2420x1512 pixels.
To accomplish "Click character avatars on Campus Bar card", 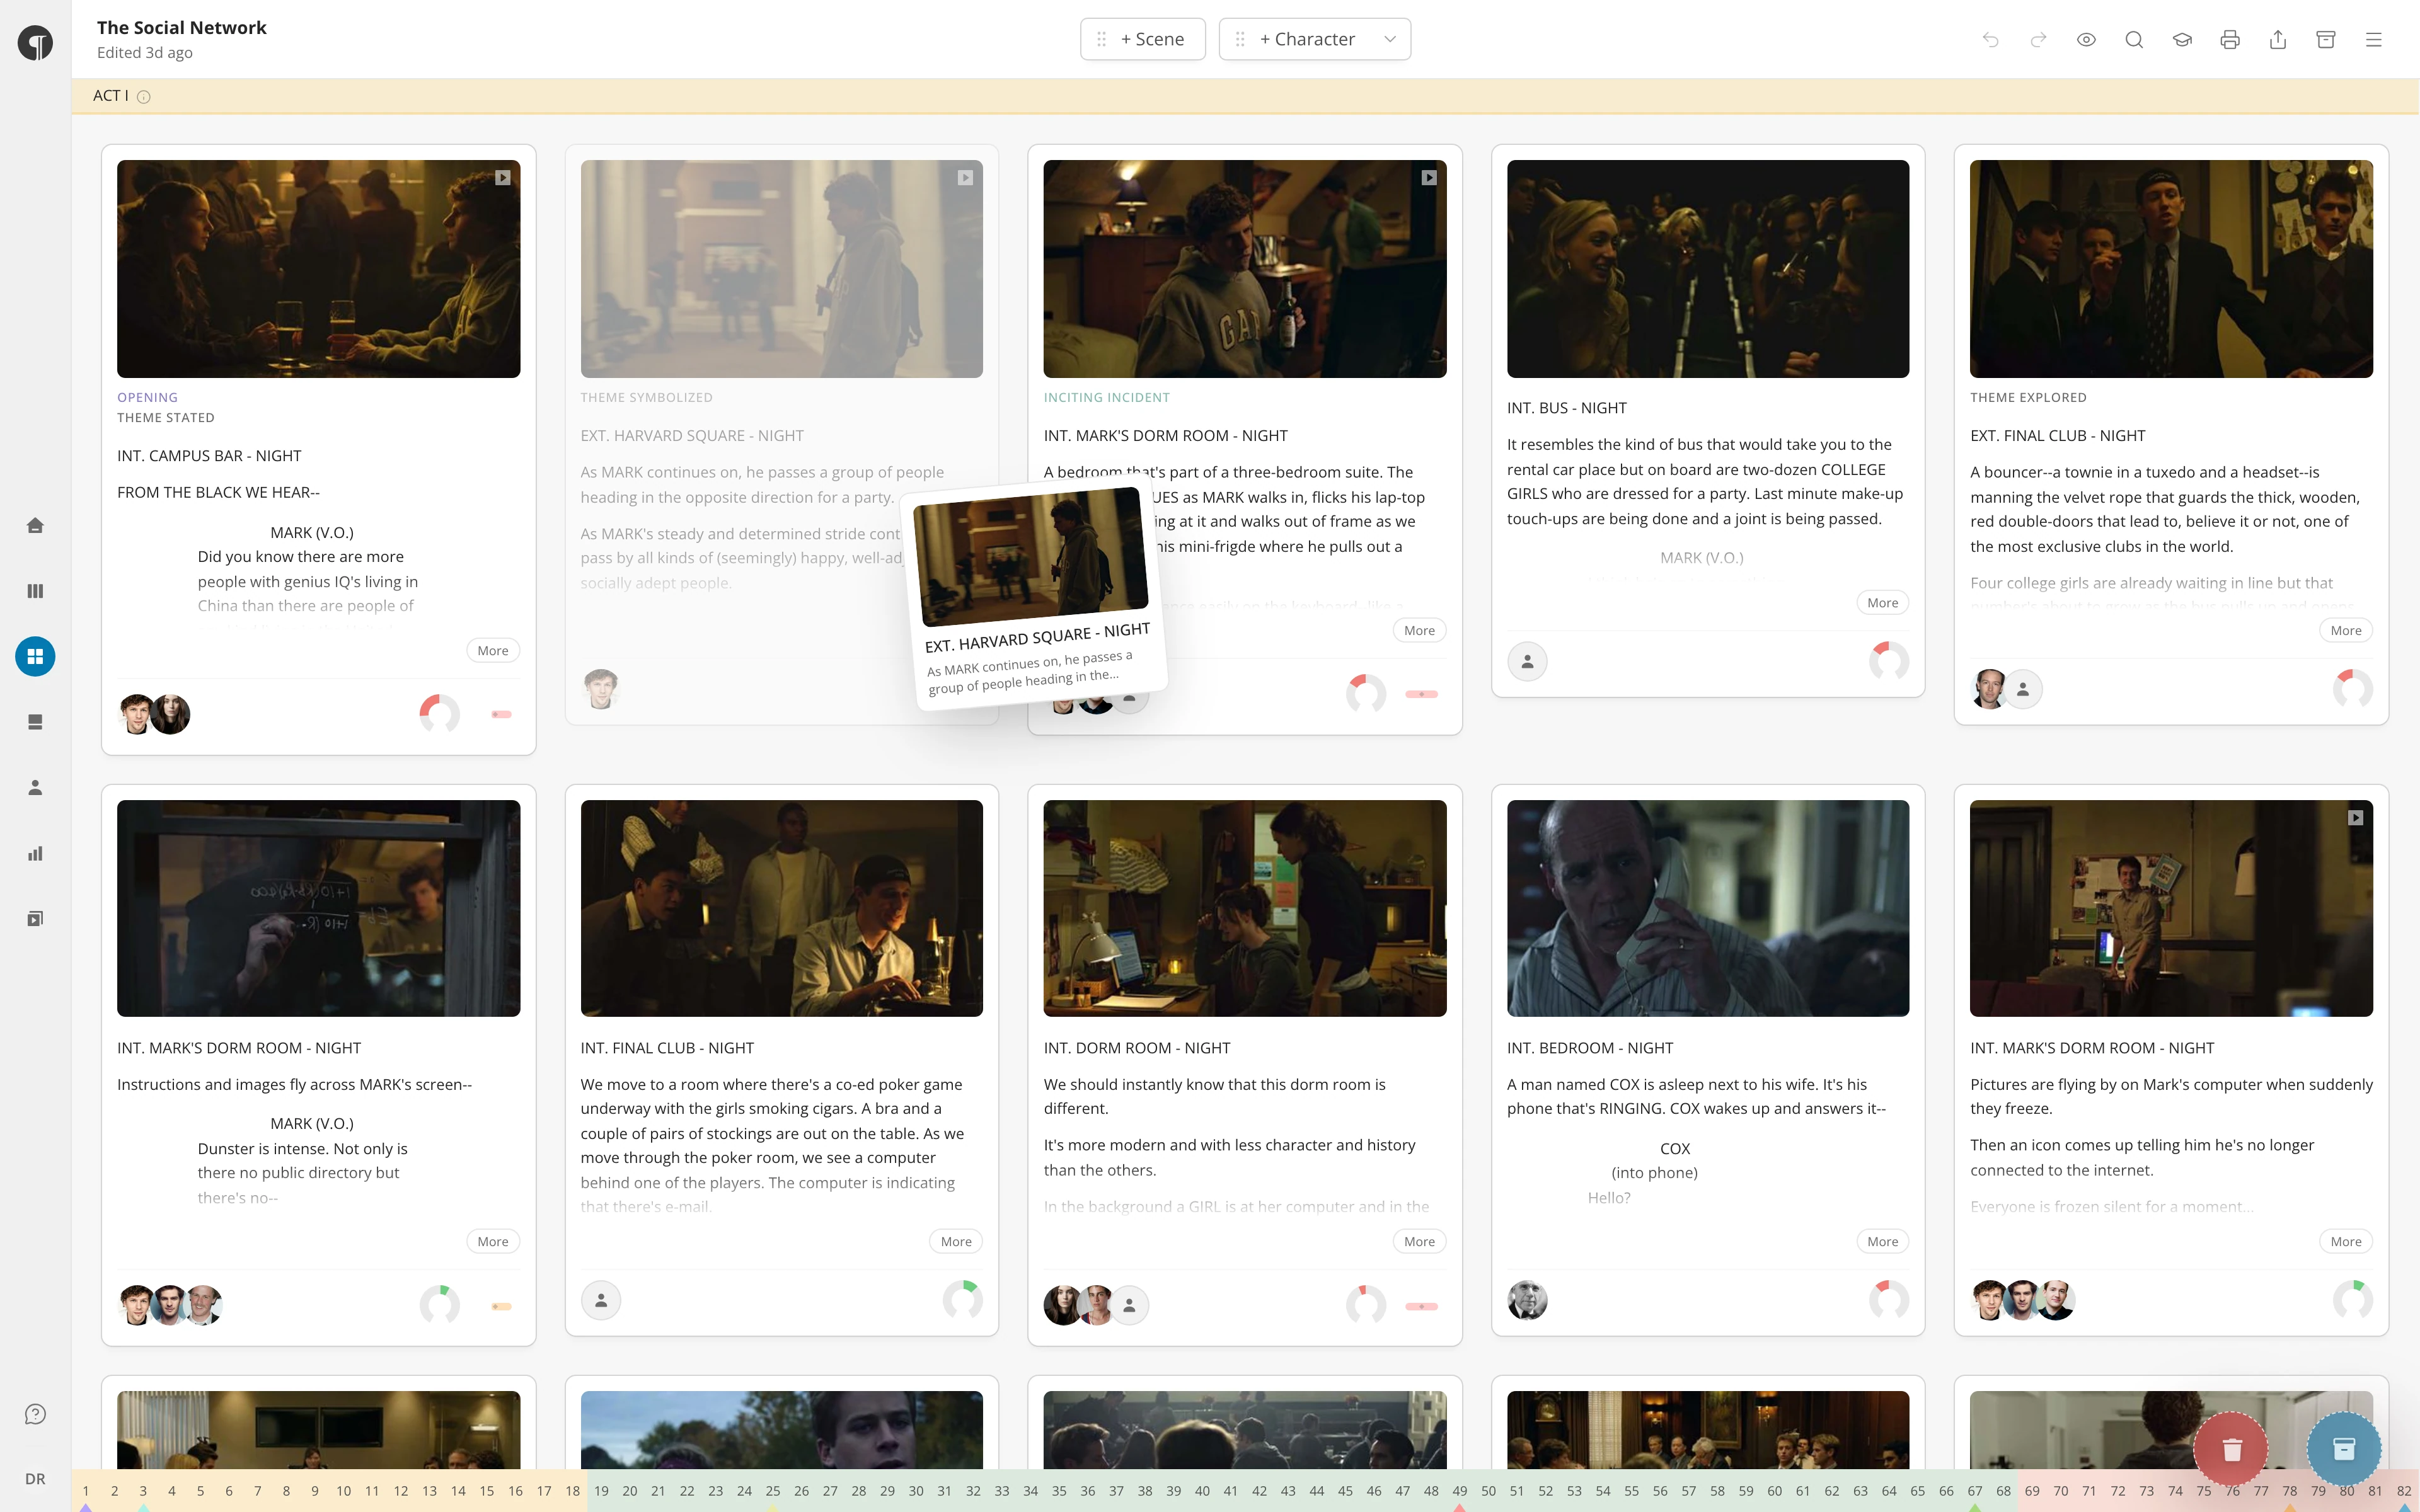I will tap(154, 714).
